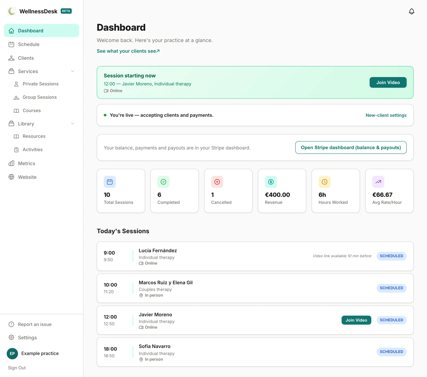This screenshot has height=377, width=427.
Task: Click the EP practice avatar
Action: 12,354
